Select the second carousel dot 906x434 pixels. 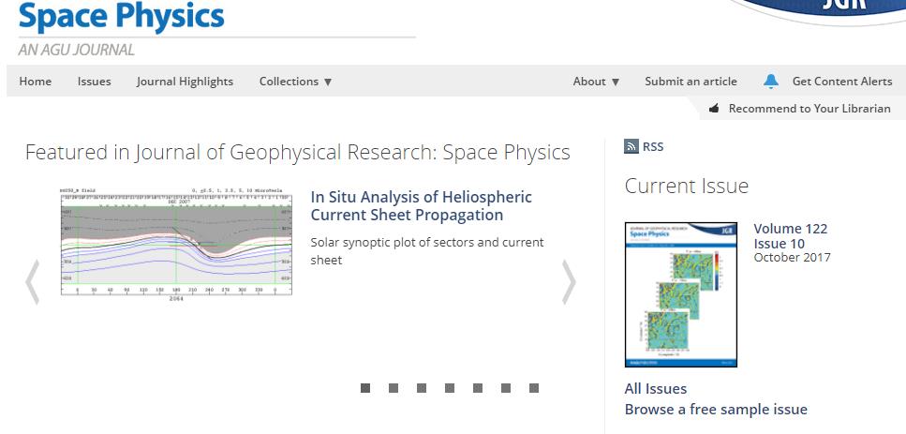click(394, 388)
